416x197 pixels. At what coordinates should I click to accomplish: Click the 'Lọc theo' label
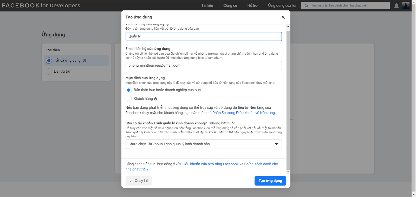pos(53,50)
